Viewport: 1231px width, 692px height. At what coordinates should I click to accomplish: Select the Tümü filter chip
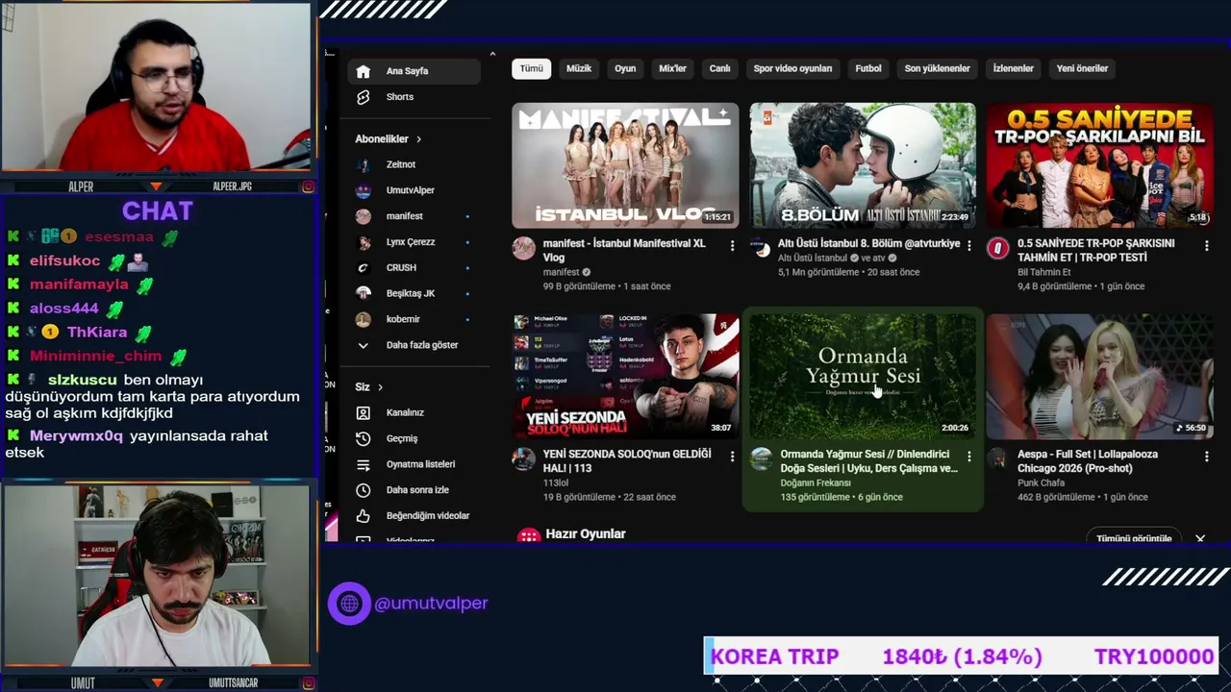tap(532, 68)
